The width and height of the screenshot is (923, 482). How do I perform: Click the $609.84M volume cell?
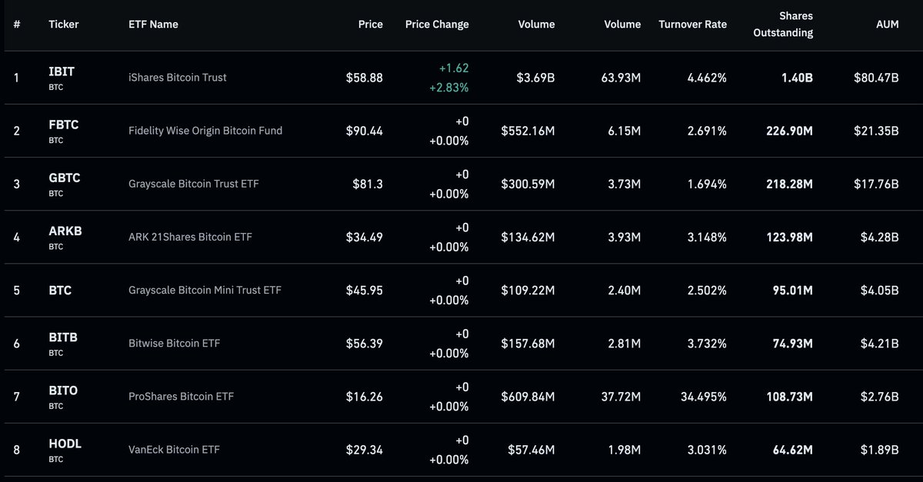point(528,397)
